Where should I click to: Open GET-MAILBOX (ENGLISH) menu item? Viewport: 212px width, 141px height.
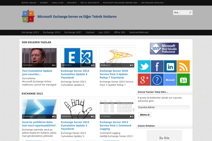[152, 3]
